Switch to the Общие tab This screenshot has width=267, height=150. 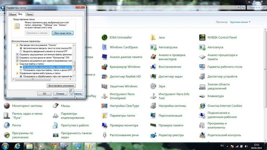pyautogui.click(x=13, y=15)
